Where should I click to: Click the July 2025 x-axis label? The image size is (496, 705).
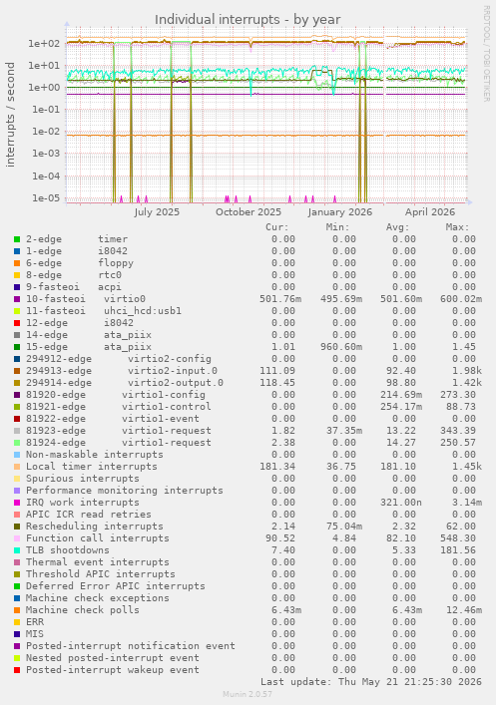(x=157, y=211)
